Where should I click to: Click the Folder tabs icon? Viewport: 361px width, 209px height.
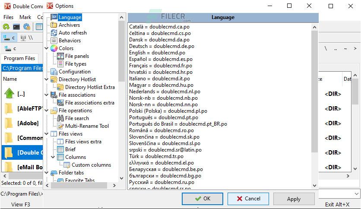(x=54, y=173)
